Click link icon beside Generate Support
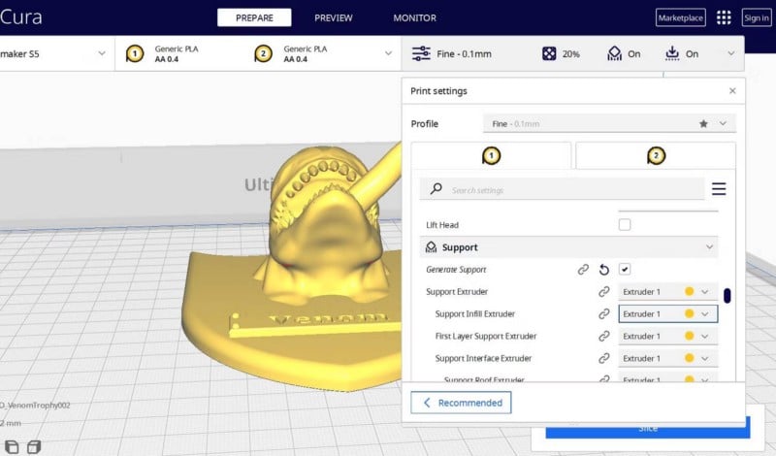 coord(583,270)
